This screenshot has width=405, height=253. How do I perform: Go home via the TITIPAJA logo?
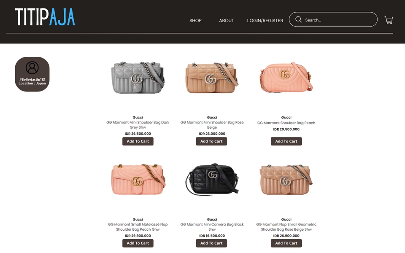tap(45, 17)
